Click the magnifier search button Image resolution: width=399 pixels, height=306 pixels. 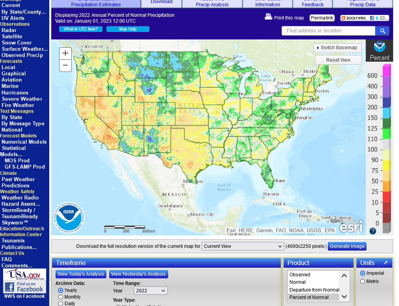(x=383, y=31)
